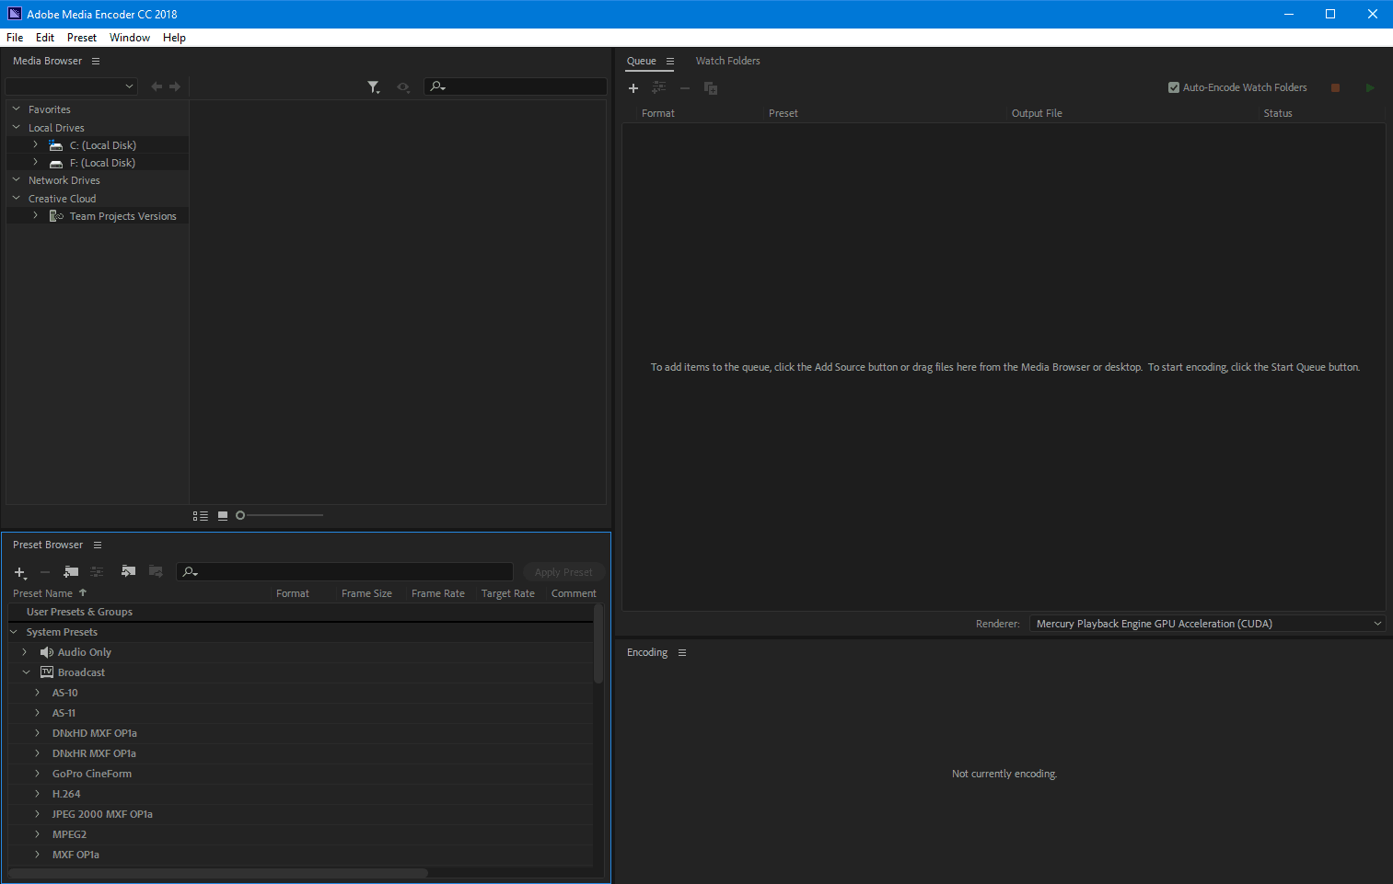The height and width of the screenshot is (884, 1393).
Task: Click the Preset Browser horizontal scrollbar
Action: 218,873
